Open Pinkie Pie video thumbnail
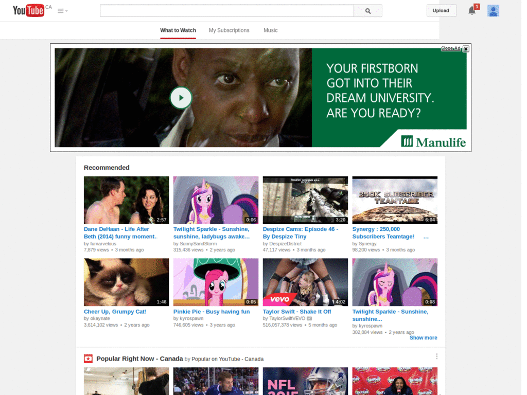The image size is (527, 395). pyautogui.click(x=216, y=282)
